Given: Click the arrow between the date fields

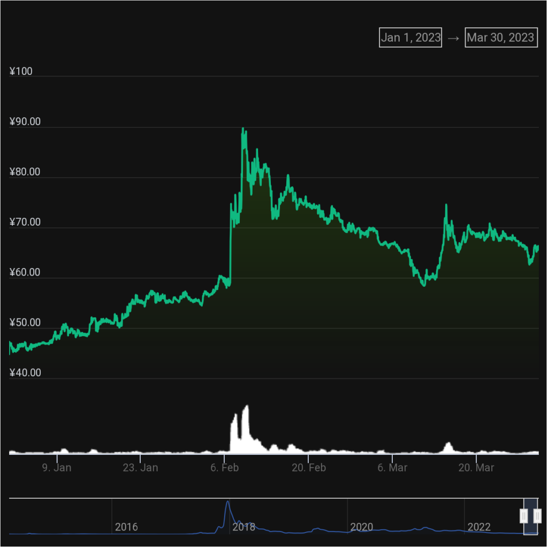Looking at the screenshot, I should click(453, 38).
